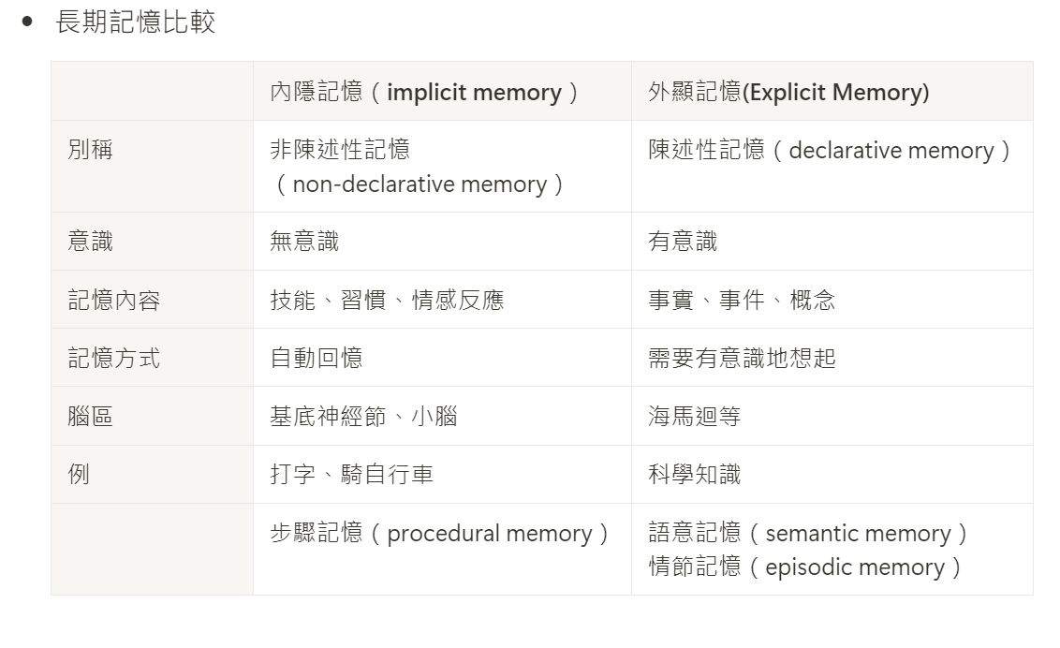Click the 內隱記憶 (implicit memory) column header
1060x648 pixels.
424,92
